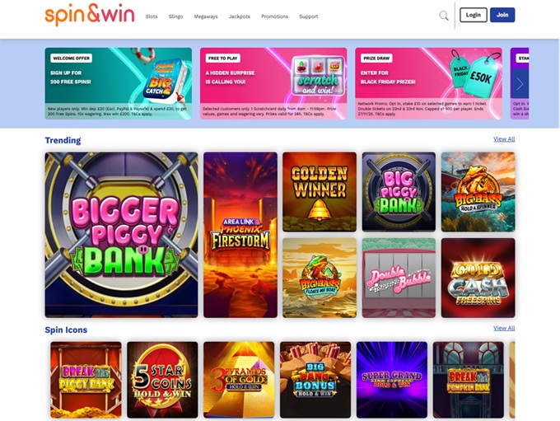Open Double Bubble game tile
The width and height of the screenshot is (560, 421).
click(399, 278)
